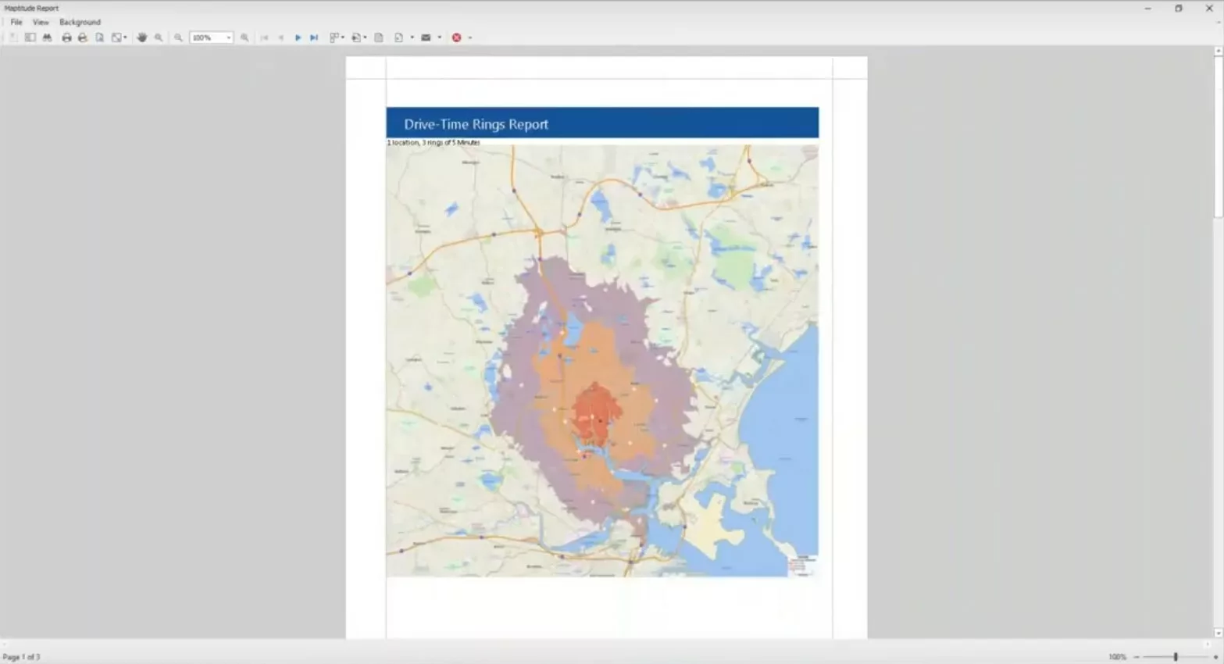Click the zoom in magnifier icon
Image resolution: width=1224 pixels, height=664 pixels.
tap(244, 37)
